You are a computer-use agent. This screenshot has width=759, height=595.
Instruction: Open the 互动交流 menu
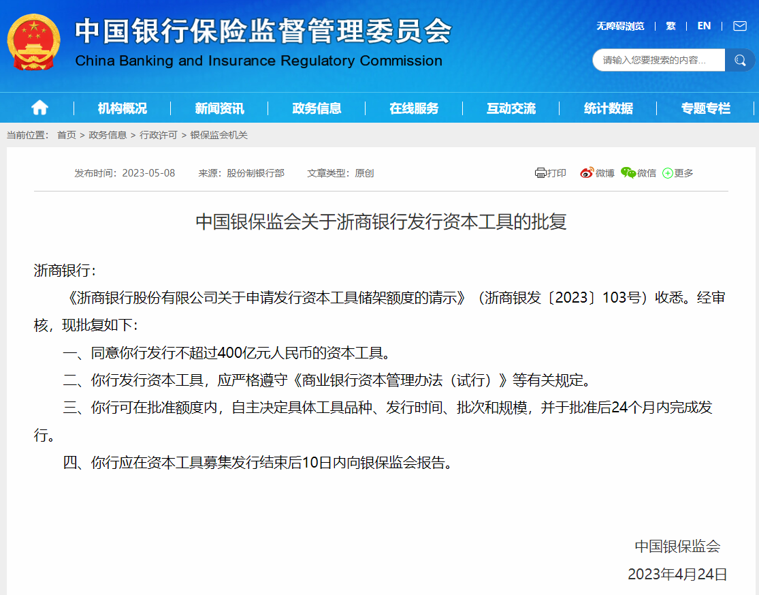coord(511,108)
